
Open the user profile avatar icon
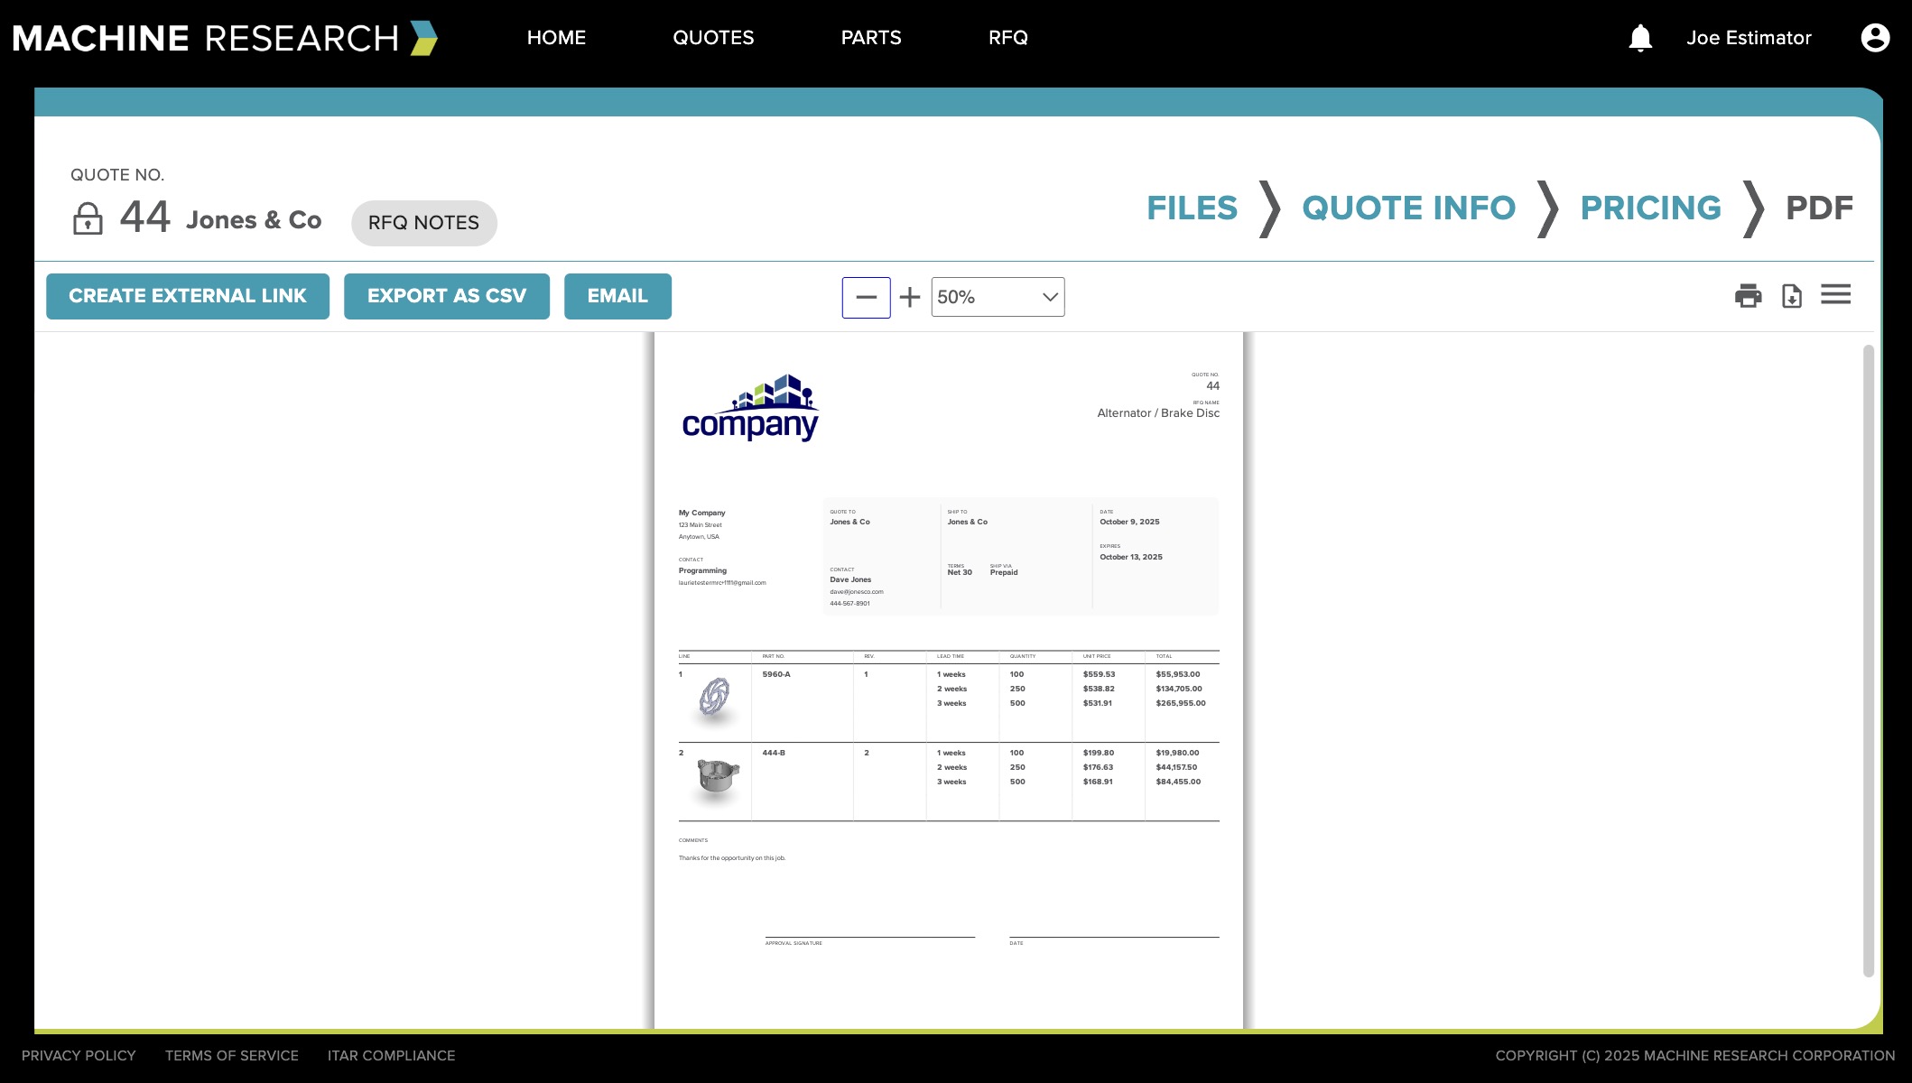(x=1875, y=38)
